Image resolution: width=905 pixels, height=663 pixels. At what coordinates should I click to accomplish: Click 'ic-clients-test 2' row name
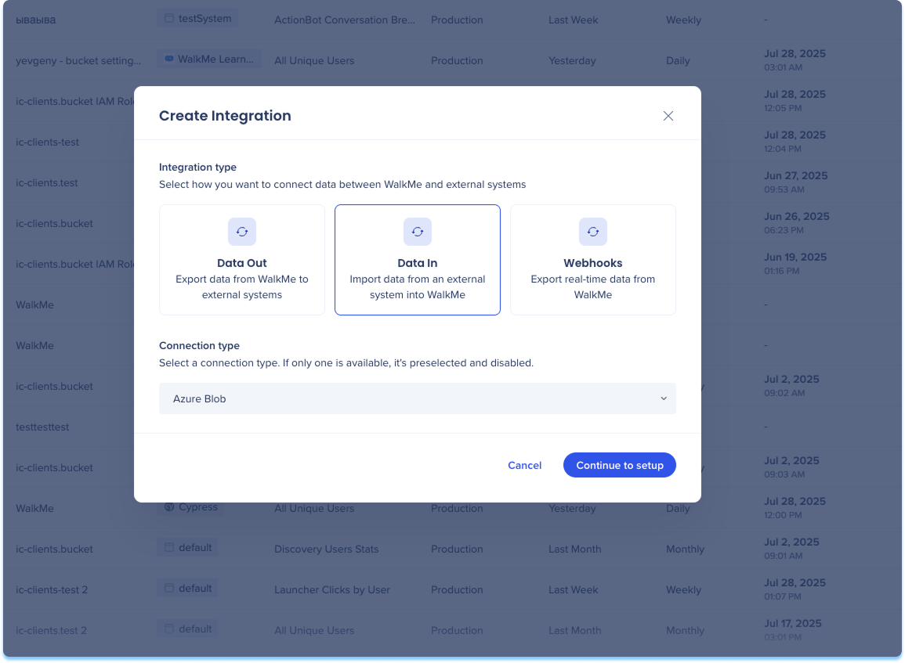click(52, 589)
